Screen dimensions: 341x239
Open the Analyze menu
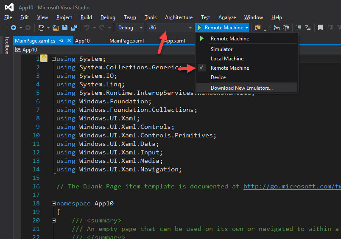[227, 17]
